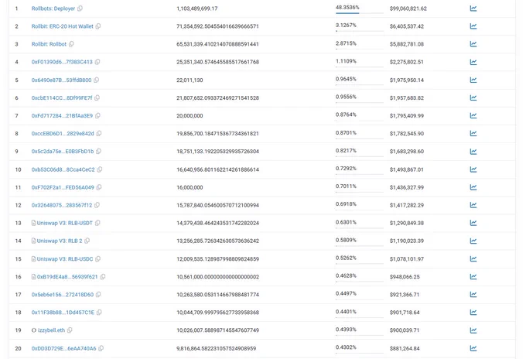
Task: Select quantity 20,000,000
Action: 190,115
